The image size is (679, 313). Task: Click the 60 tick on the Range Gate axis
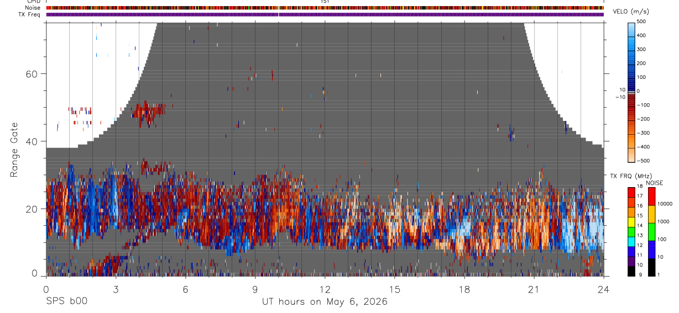coord(32,73)
